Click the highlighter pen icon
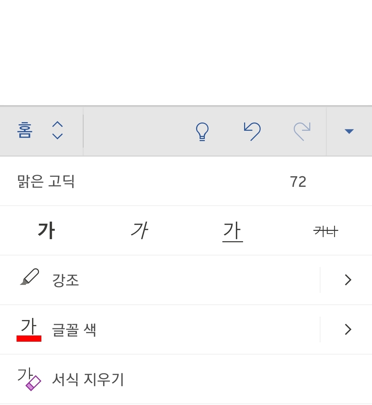372x405 pixels. (x=30, y=277)
